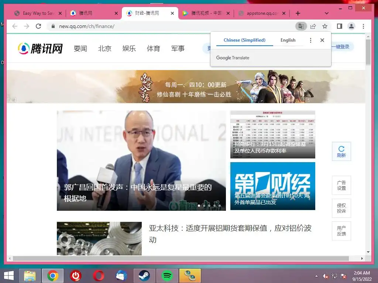The height and width of the screenshot is (283, 378).
Task: Open Chrome three-dot menu
Action: 363,26
